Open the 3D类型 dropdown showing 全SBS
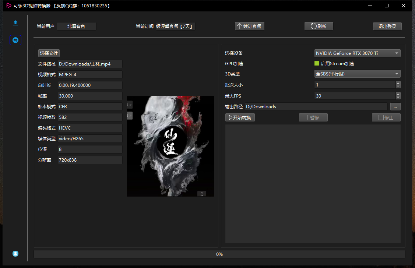This screenshot has height=268, width=415. 357,74
